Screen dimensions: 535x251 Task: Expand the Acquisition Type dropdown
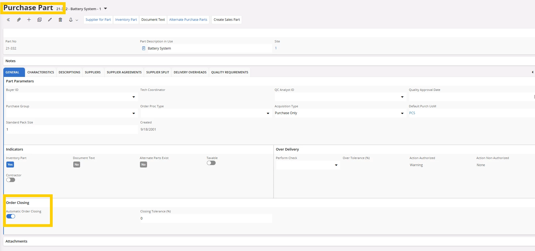click(x=402, y=113)
